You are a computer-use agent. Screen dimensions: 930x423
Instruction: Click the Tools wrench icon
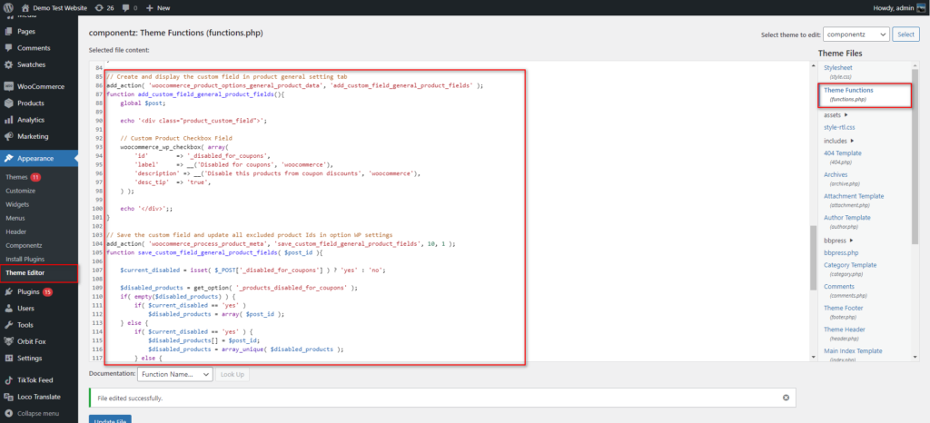point(9,325)
